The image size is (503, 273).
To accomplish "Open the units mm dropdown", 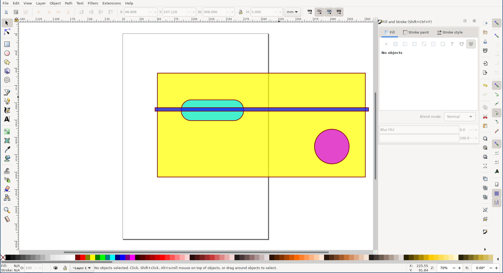I will pyautogui.click(x=292, y=12).
